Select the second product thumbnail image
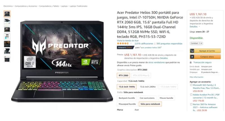Screen dimensions: 225x121 click(7, 22)
